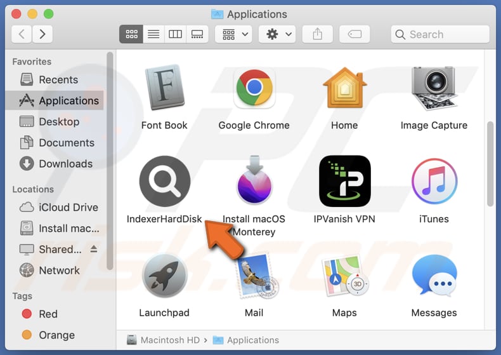This screenshot has width=501, height=355.
Task: Click the Image Capture camera icon
Action: pyautogui.click(x=434, y=88)
